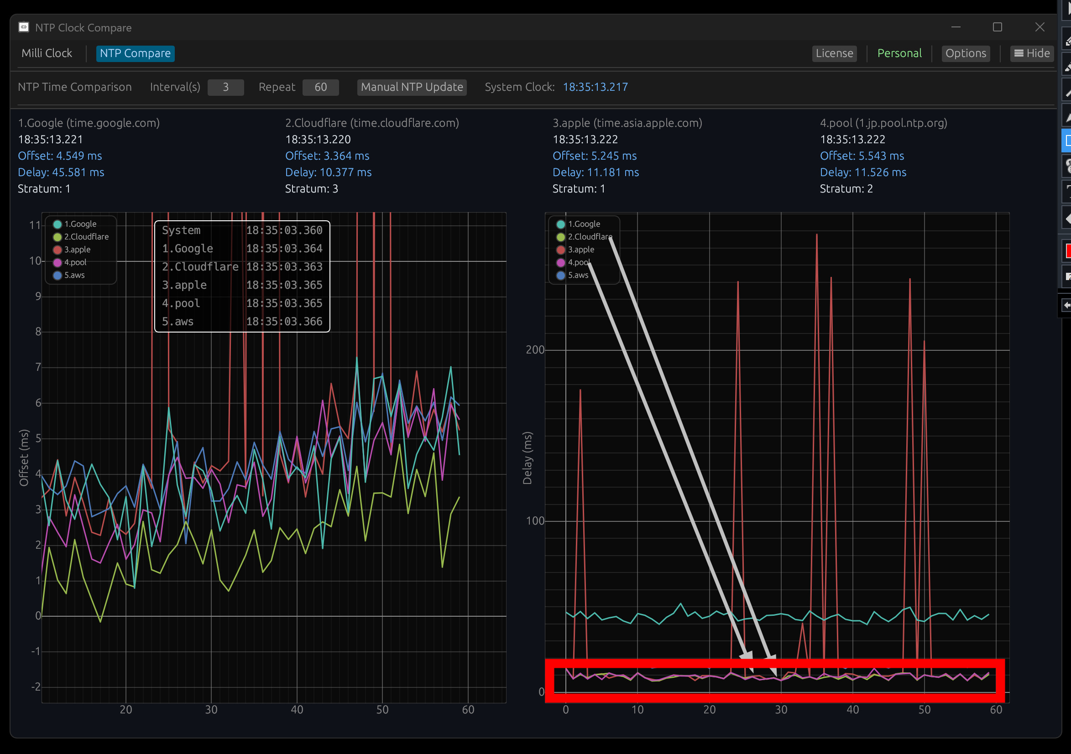
Task: Click the left-arrow icon in side toolbar
Action: point(1067,306)
